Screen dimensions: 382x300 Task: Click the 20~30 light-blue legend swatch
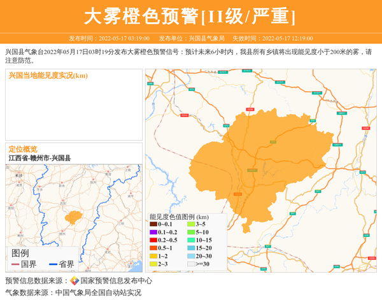point(191,256)
